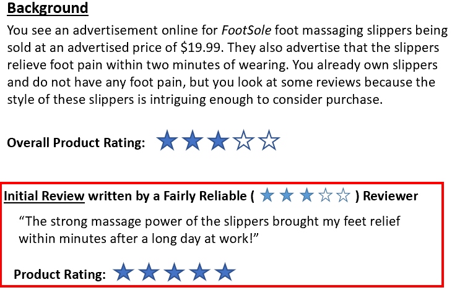Screen dimensions: 452x290
Task: Click the Product Rating label in review box
Action: 59,273
